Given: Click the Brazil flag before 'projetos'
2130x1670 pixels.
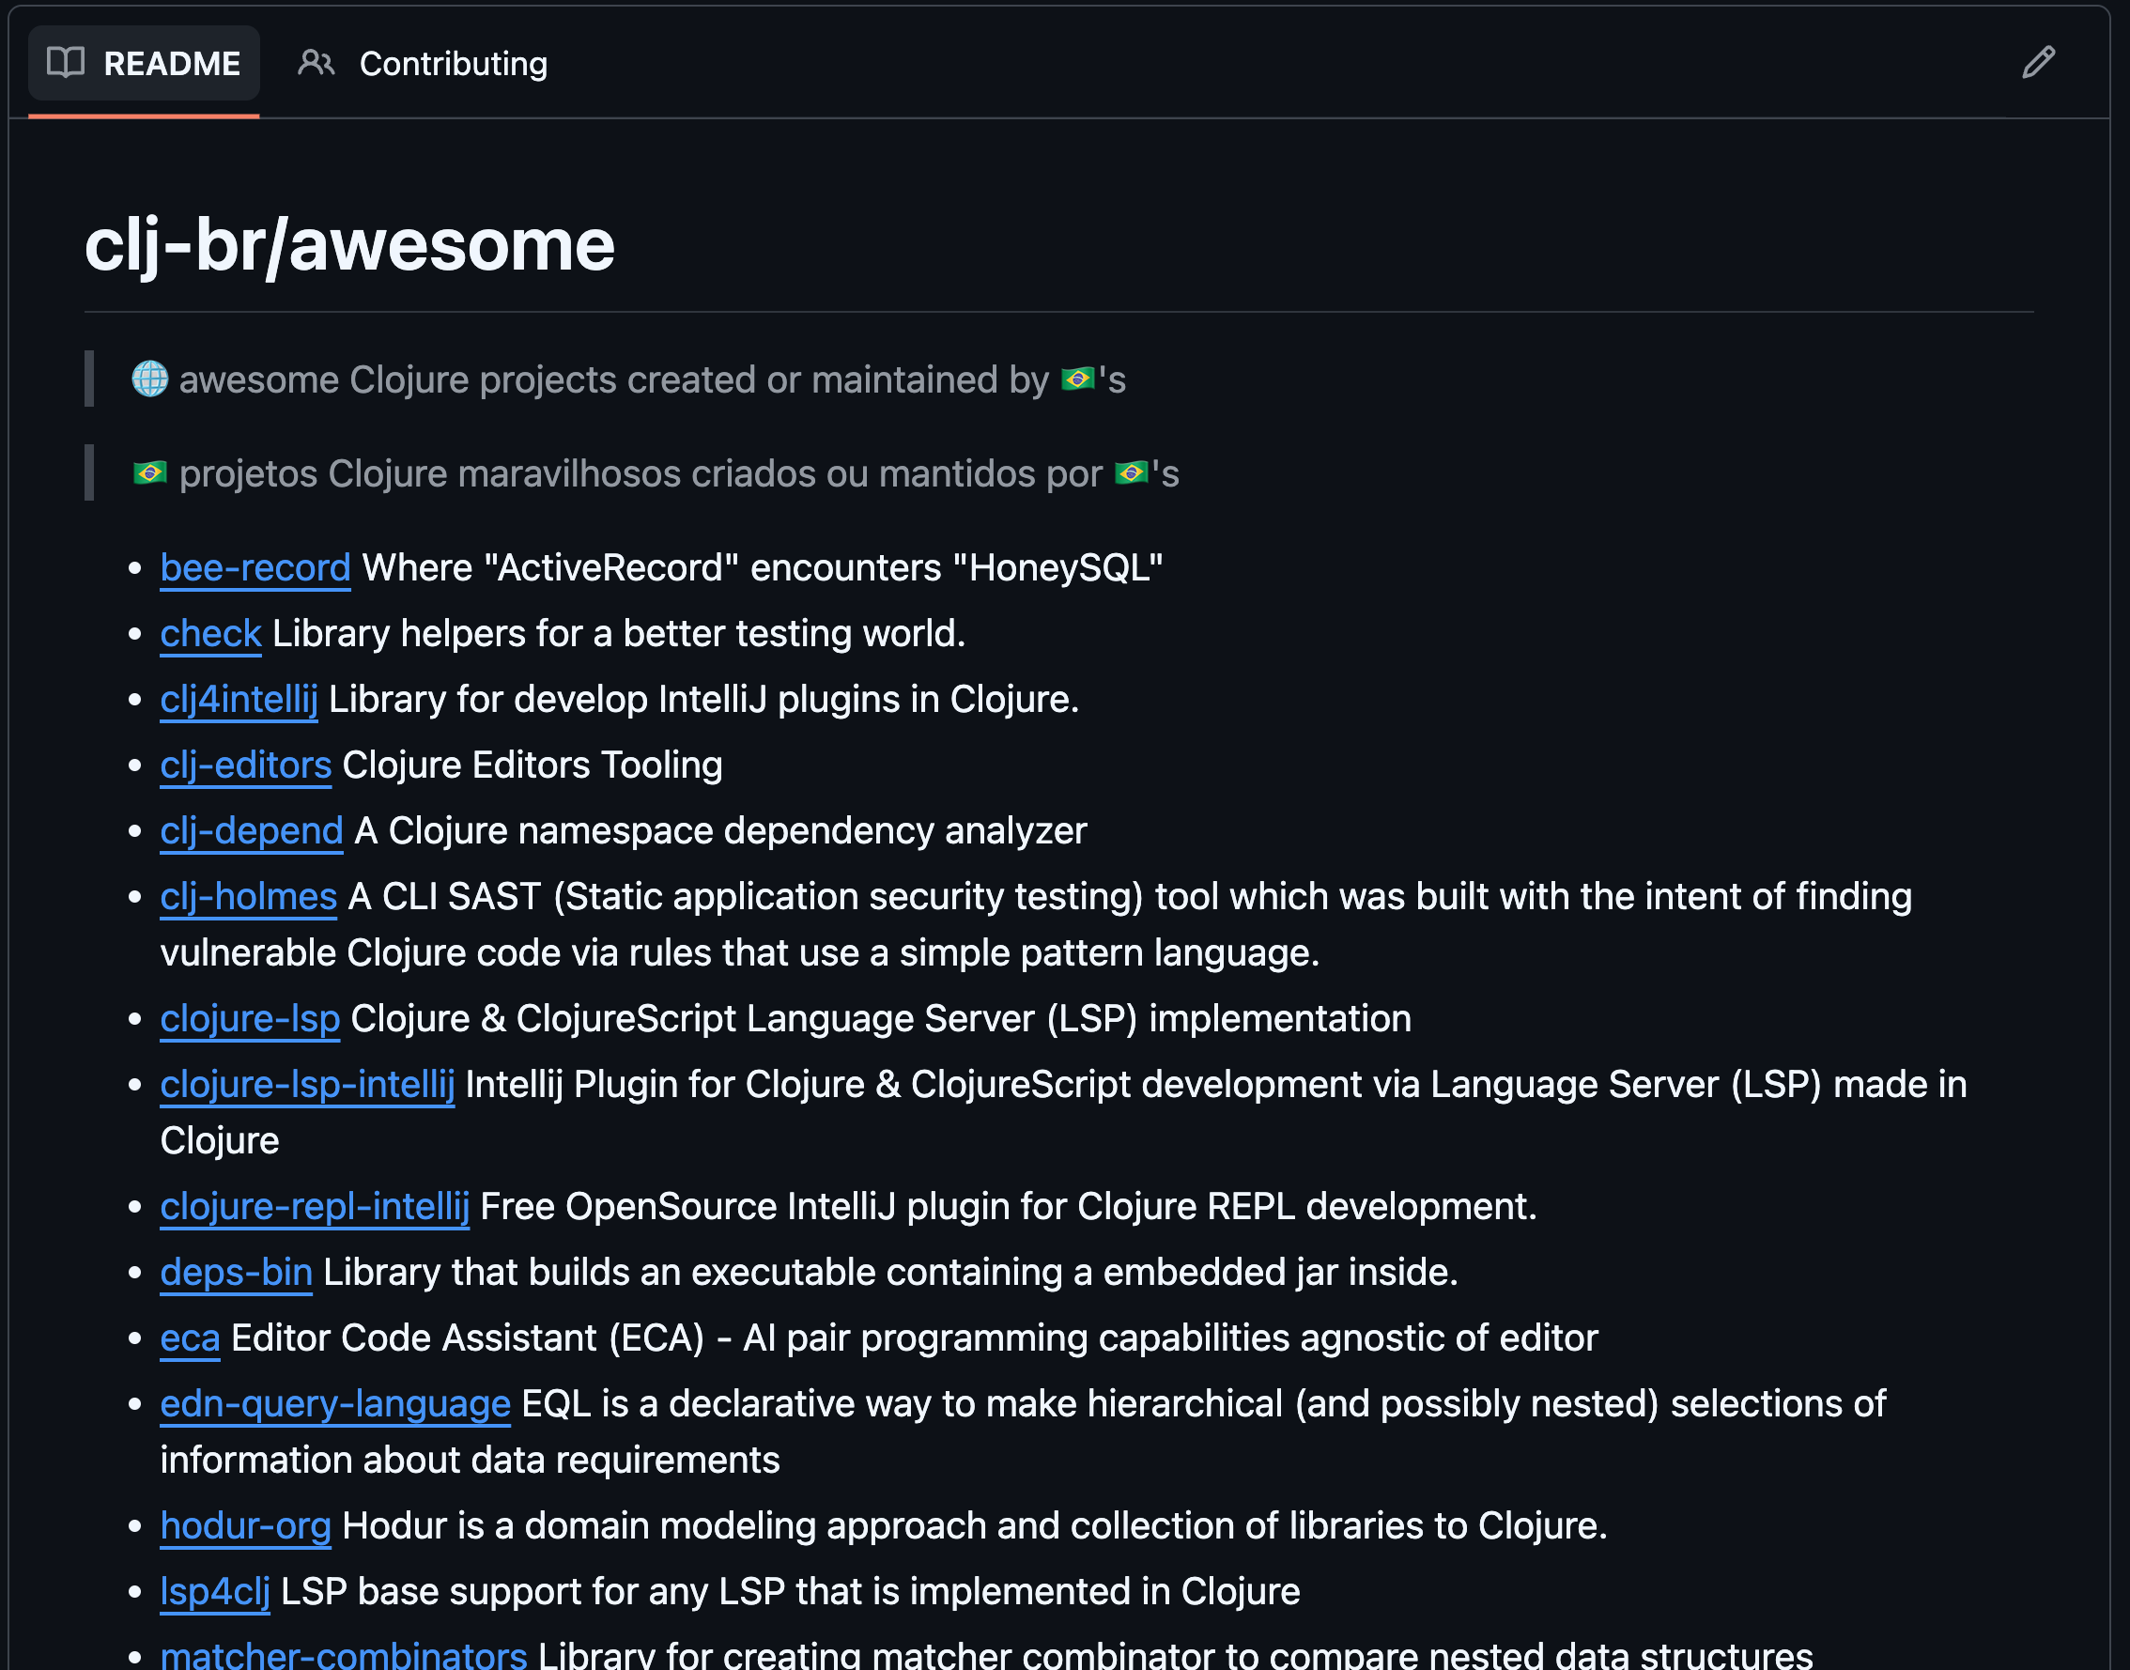Looking at the screenshot, I should click(x=149, y=474).
